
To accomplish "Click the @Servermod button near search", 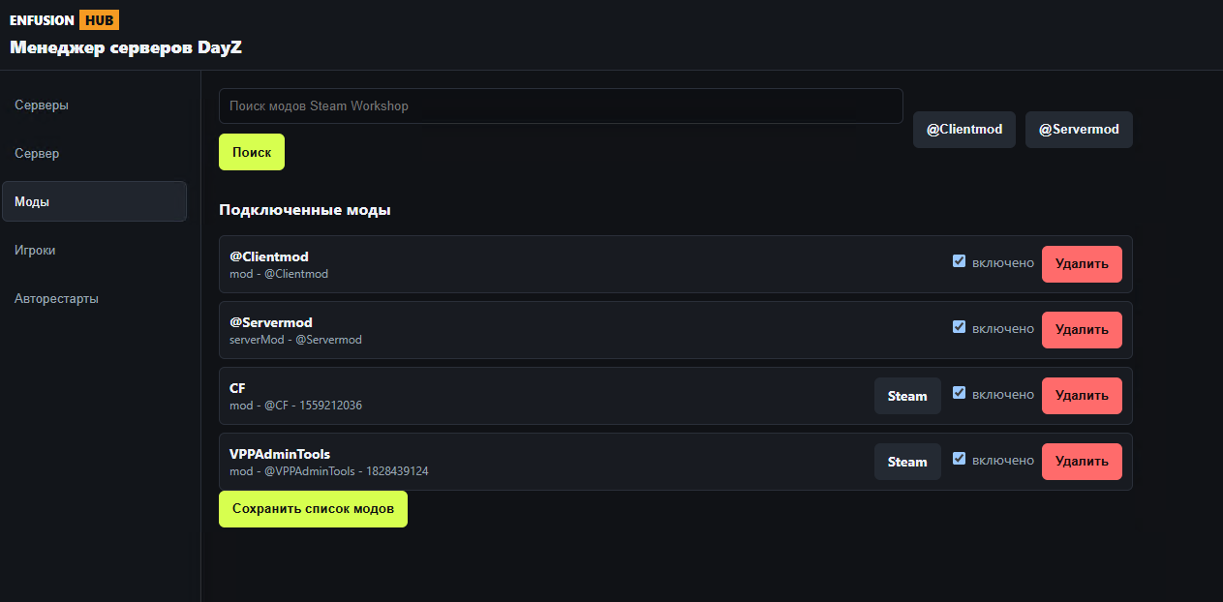I will tap(1079, 130).
